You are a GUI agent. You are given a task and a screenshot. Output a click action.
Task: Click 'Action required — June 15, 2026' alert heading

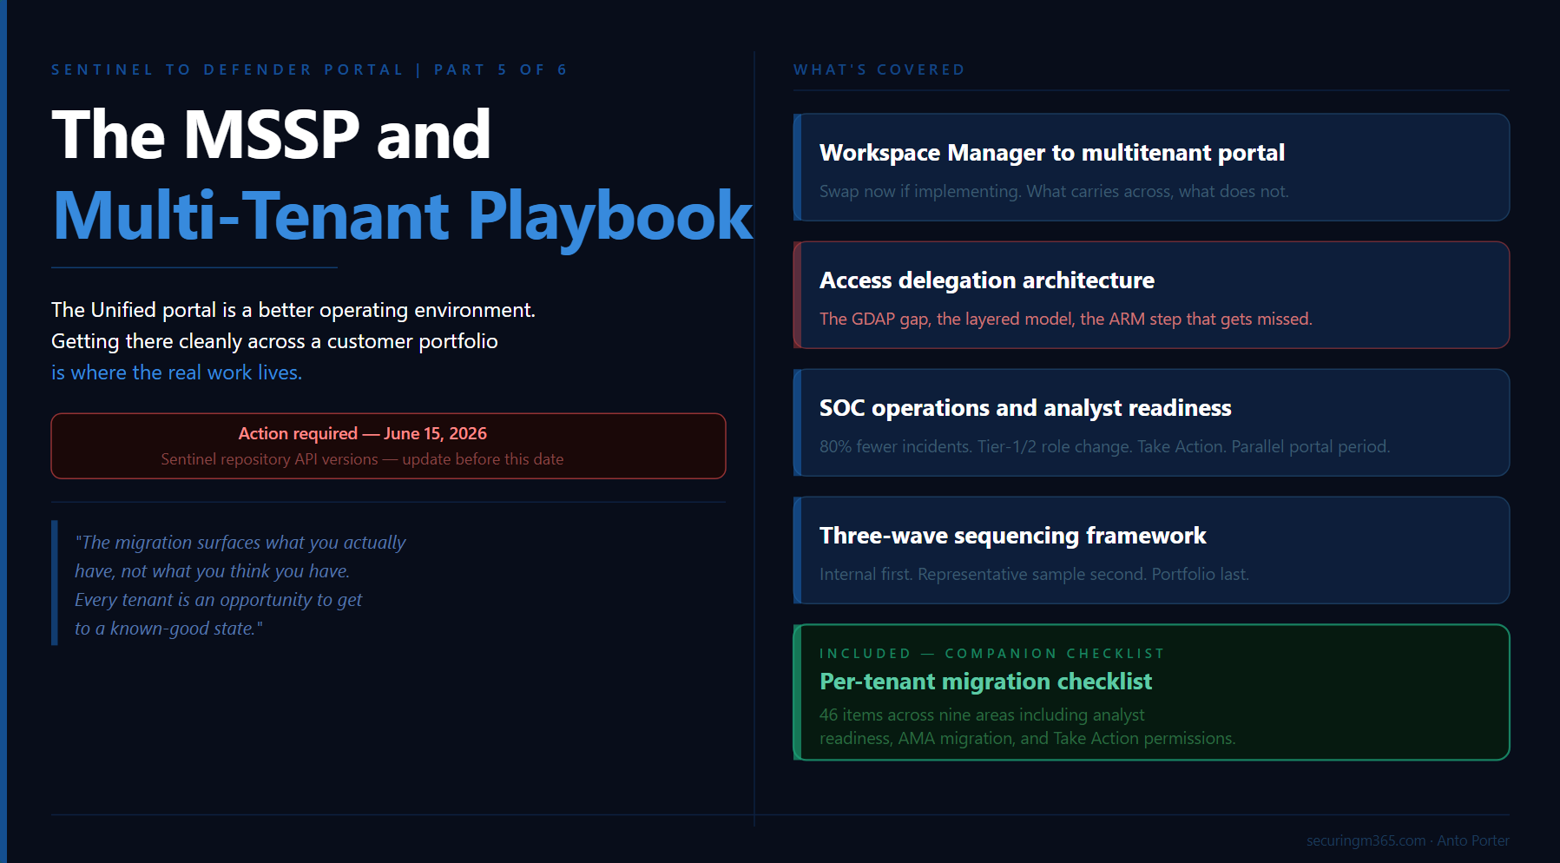point(363,433)
